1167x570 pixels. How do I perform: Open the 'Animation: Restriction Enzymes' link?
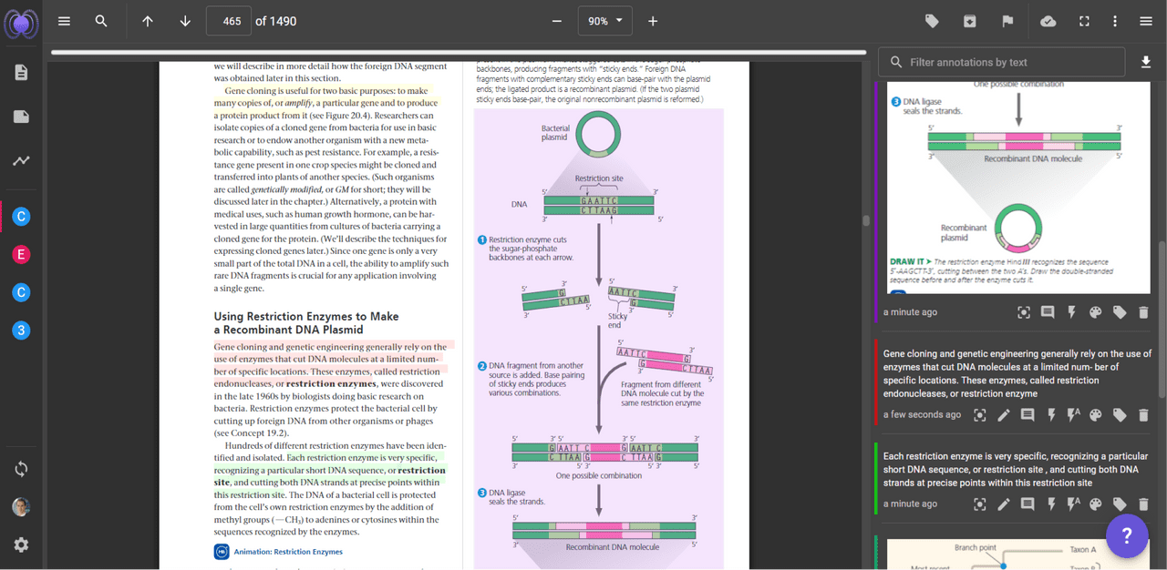click(288, 552)
